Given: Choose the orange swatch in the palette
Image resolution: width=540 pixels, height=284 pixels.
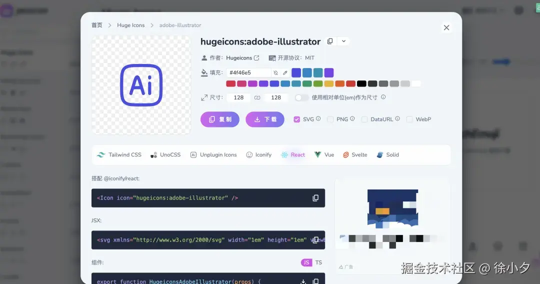Looking at the screenshot, I should click(x=340, y=83).
